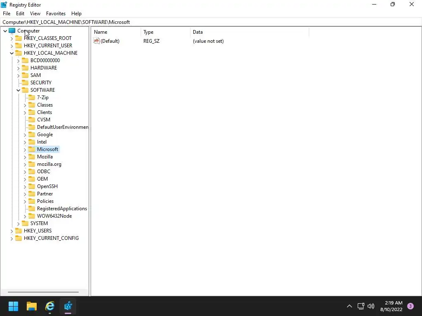Viewport: 422px width, 316px height.
Task: Open the notification badge showing 3
Action: click(410, 306)
